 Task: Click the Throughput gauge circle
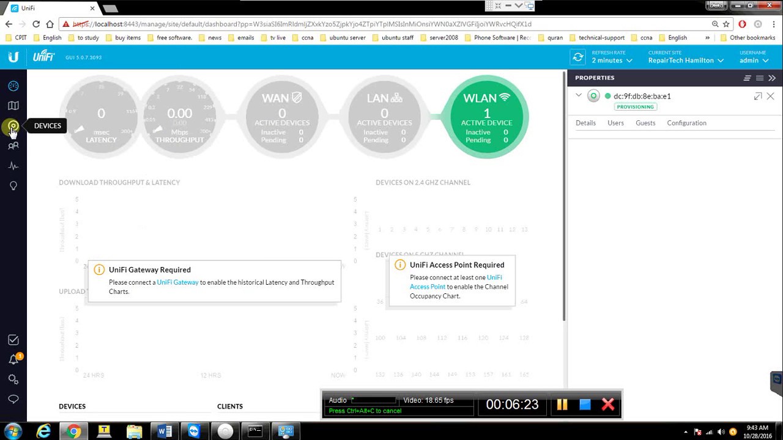[179, 117]
